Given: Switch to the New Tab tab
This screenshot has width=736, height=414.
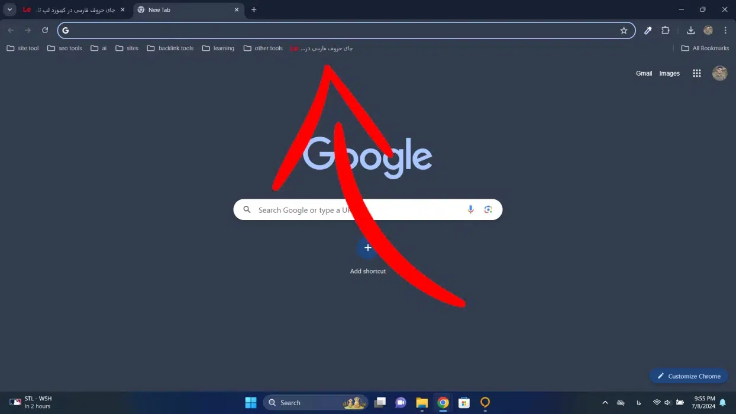Looking at the screenshot, I should pyautogui.click(x=183, y=10).
